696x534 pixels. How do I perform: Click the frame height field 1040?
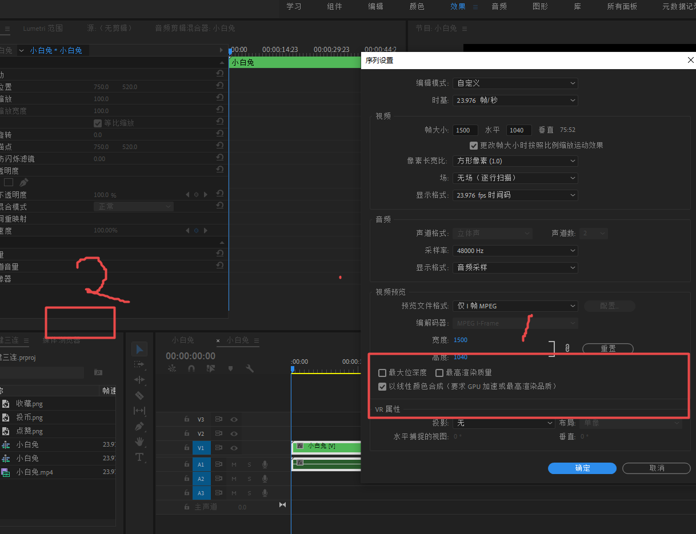point(520,130)
